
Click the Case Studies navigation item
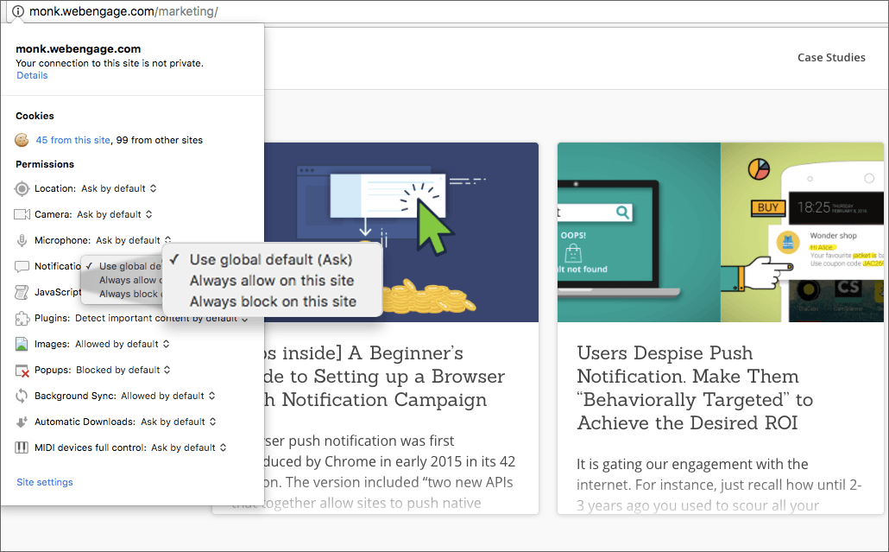831,57
